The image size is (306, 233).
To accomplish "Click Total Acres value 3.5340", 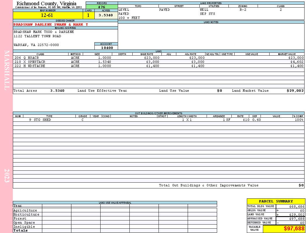I will (57, 91).
